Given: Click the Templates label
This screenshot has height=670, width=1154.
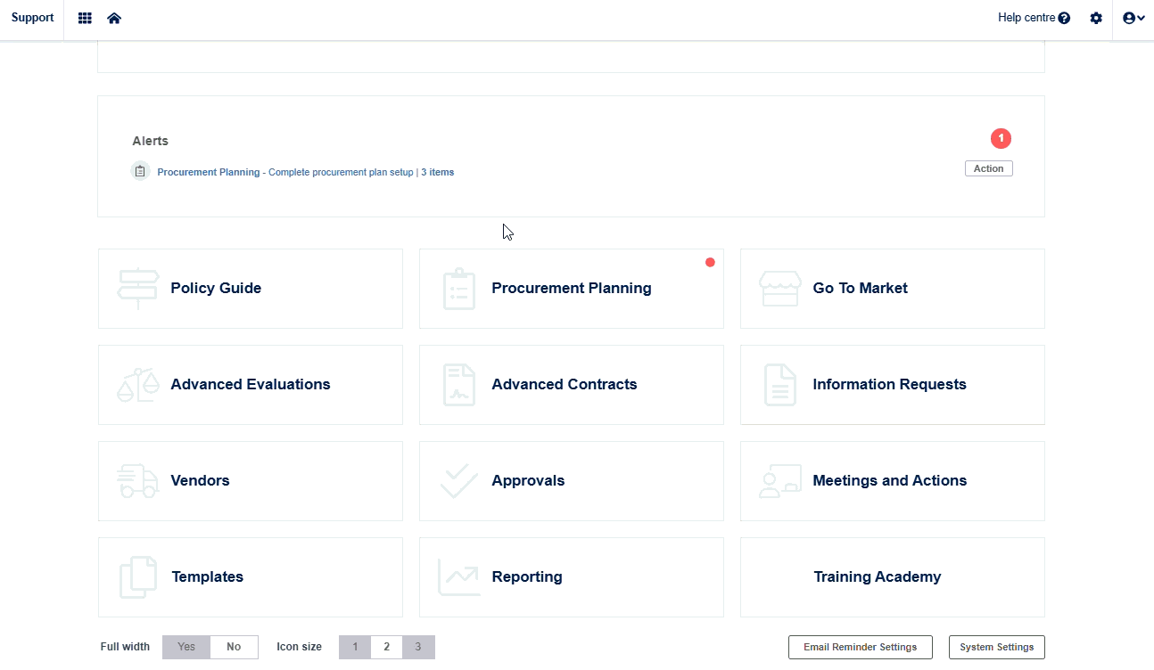Looking at the screenshot, I should (x=207, y=577).
